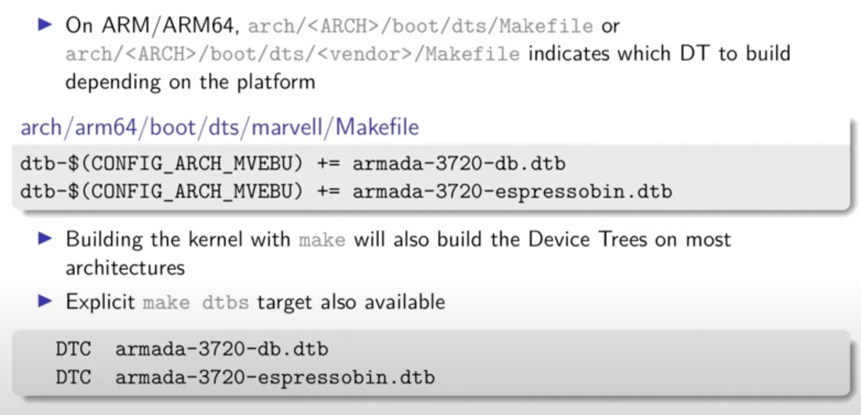Click dtb-$(CONFIG_ARCH_MVEBU) on the first Makefile line
Screen dimensions: 861x415
pyautogui.click(x=162, y=164)
